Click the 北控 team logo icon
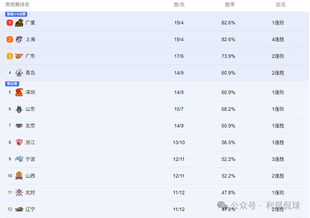The height and width of the screenshot is (218, 310). click(x=19, y=192)
